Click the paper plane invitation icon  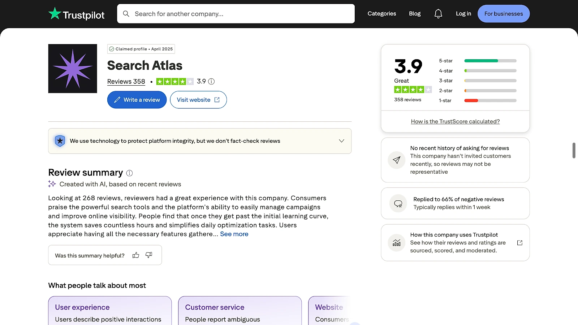[x=397, y=160]
